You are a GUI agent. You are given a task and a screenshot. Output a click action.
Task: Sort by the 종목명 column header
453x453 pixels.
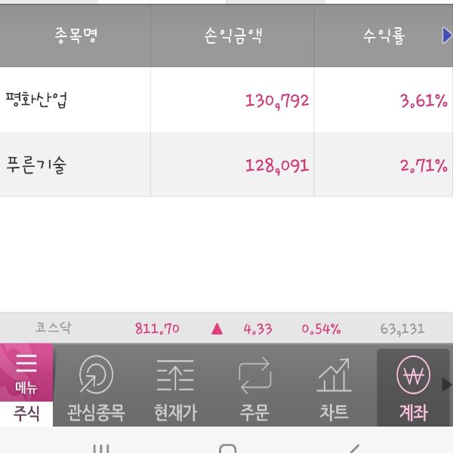point(75,35)
